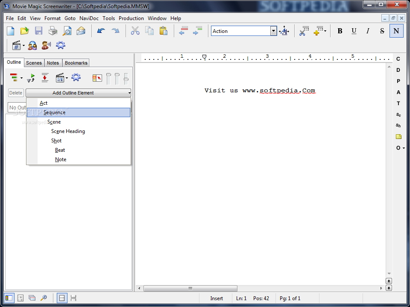Open print preview magnifier icon

[67, 31]
